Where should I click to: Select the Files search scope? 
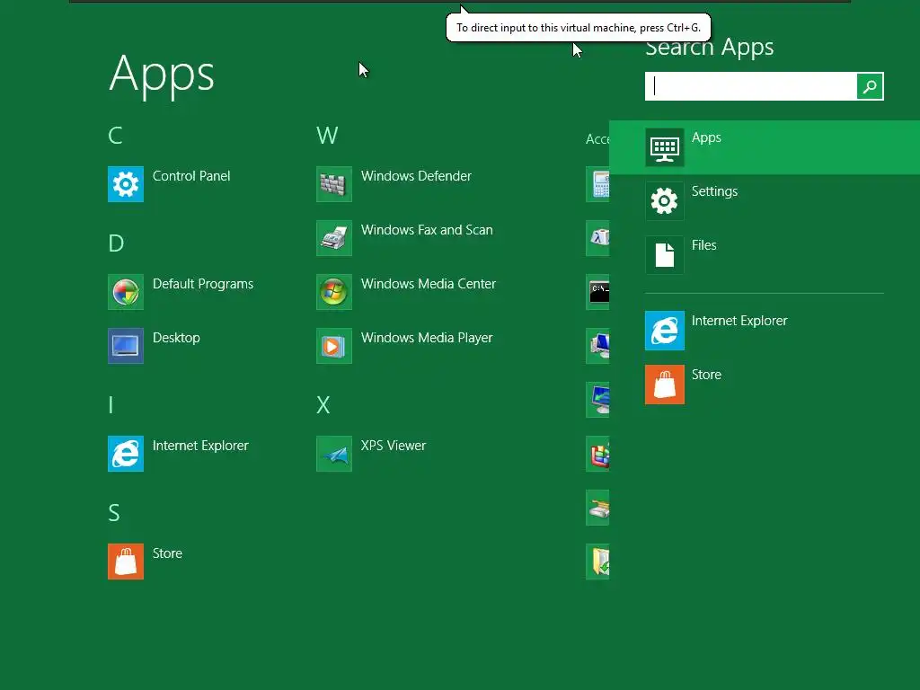[765, 255]
